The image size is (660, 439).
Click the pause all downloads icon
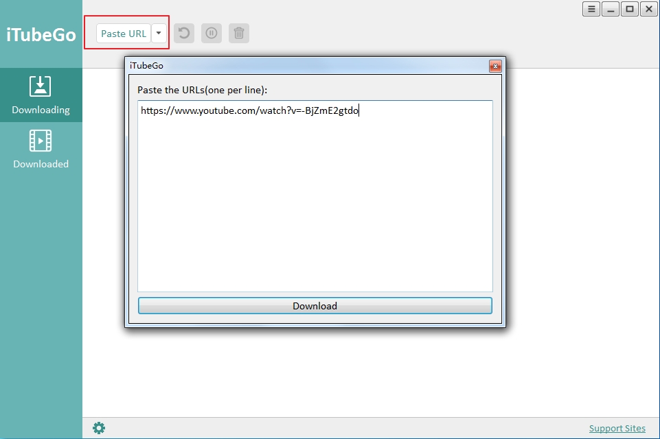coord(212,33)
